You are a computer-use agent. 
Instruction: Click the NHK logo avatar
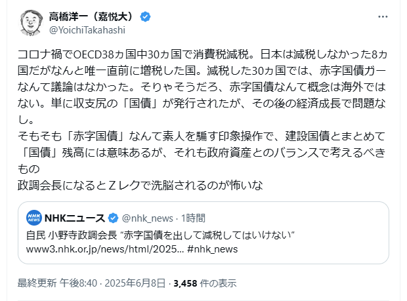pyautogui.click(x=35, y=218)
